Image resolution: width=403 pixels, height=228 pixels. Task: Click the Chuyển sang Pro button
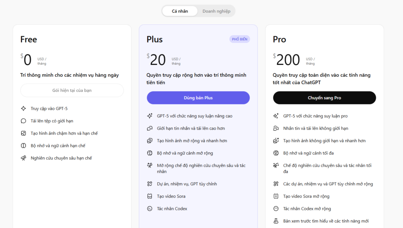pos(324,98)
